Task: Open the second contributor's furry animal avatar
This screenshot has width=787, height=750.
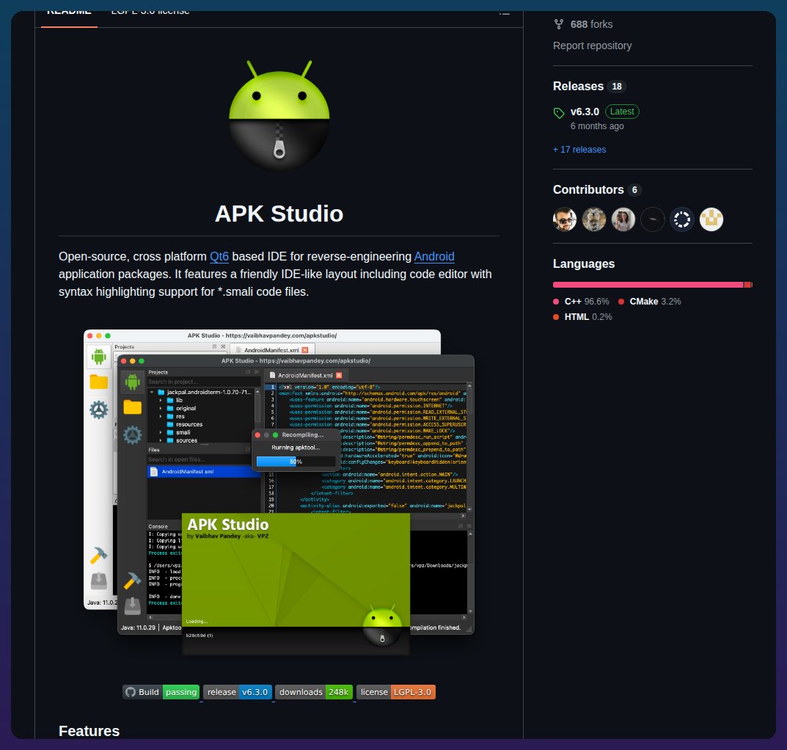Action: 594,219
